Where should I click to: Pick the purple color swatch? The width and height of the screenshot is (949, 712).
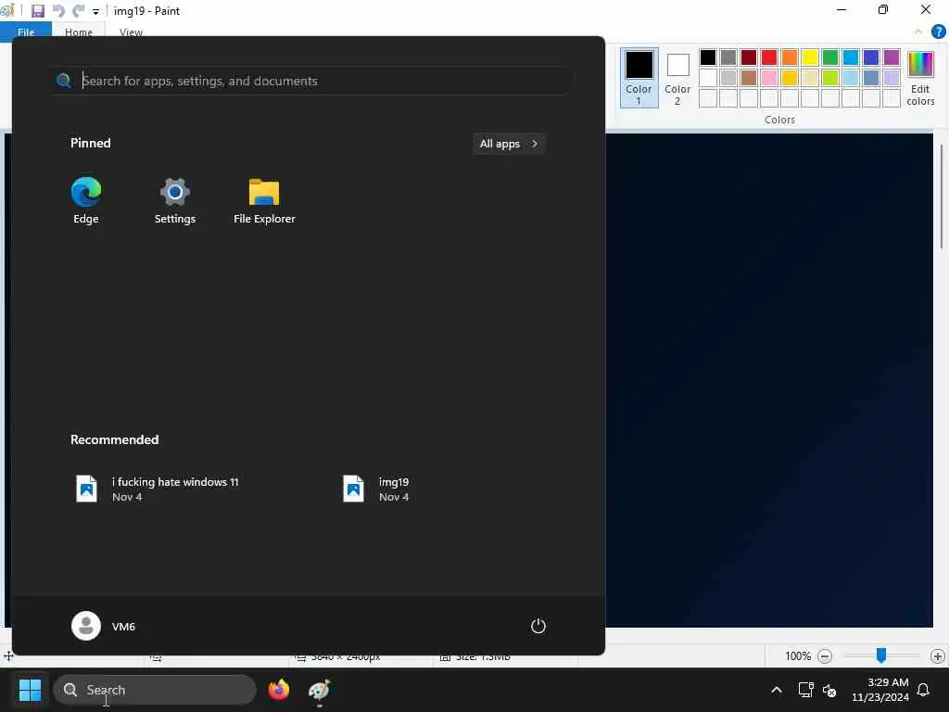click(x=891, y=57)
